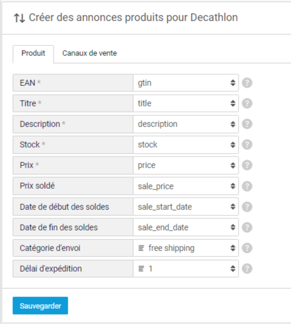The width and height of the screenshot is (291, 324).
Task: Click the up-down arrows icon in header
Action: click(x=19, y=18)
